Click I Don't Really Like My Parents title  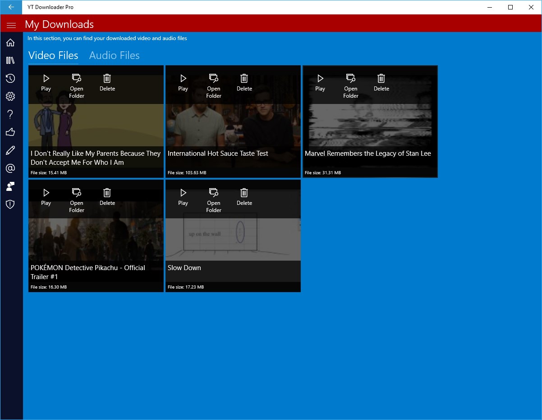(96, 158)
